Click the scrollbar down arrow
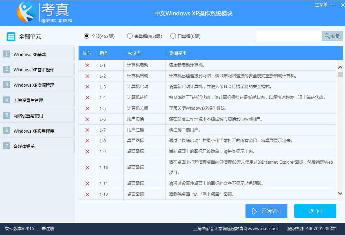This screenshot has height=235, width=345. [x=340, y=193]
